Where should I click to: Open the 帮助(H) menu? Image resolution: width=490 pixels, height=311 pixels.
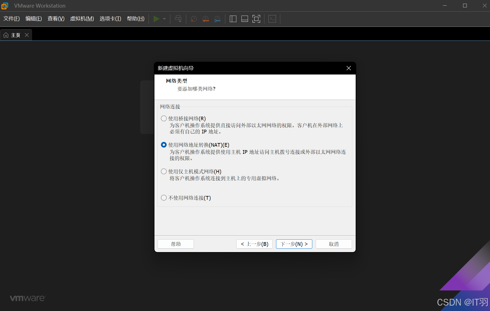point(136,19)
